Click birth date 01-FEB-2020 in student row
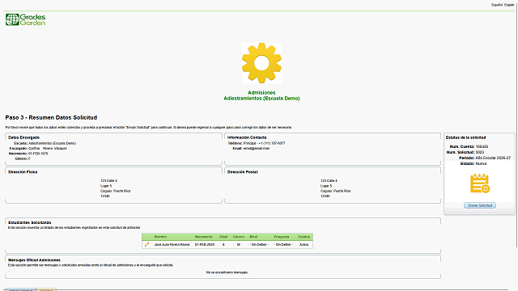518x291 pixels. coord(205,244)
